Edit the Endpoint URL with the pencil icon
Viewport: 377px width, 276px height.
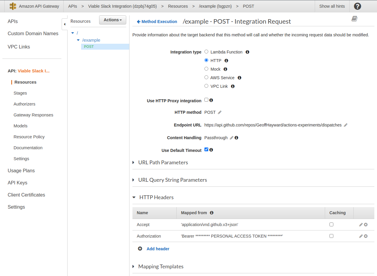point(345,125)
